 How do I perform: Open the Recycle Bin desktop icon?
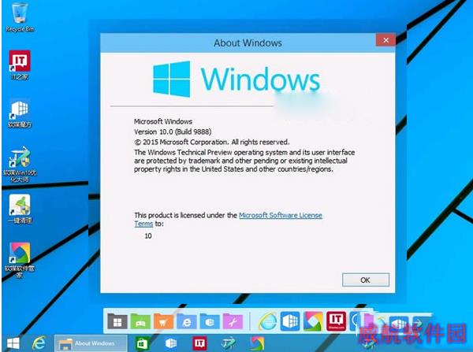[20, 17]
